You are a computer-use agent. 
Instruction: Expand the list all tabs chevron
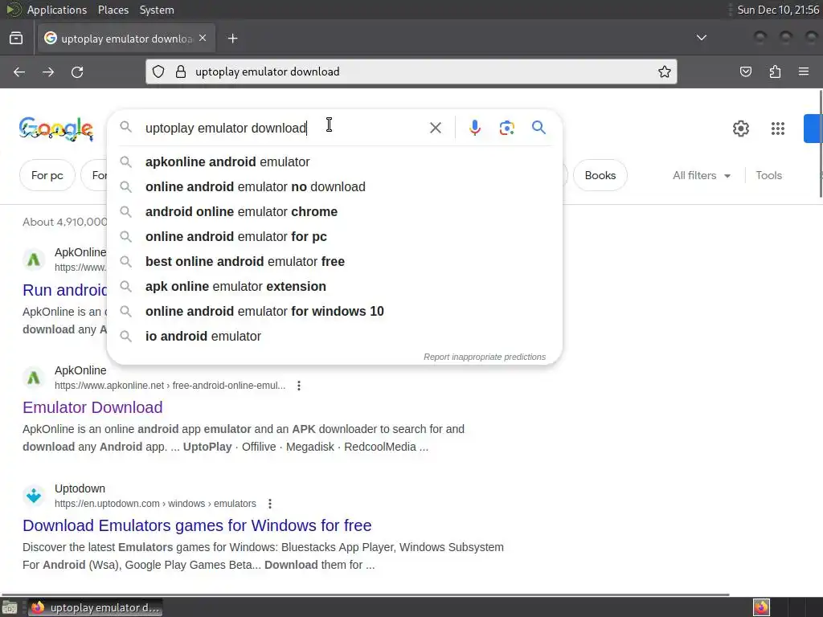[x=701, y=38]
